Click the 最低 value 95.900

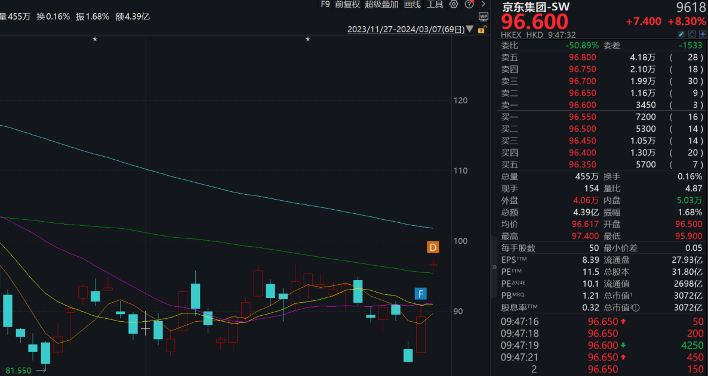point(688,236)
